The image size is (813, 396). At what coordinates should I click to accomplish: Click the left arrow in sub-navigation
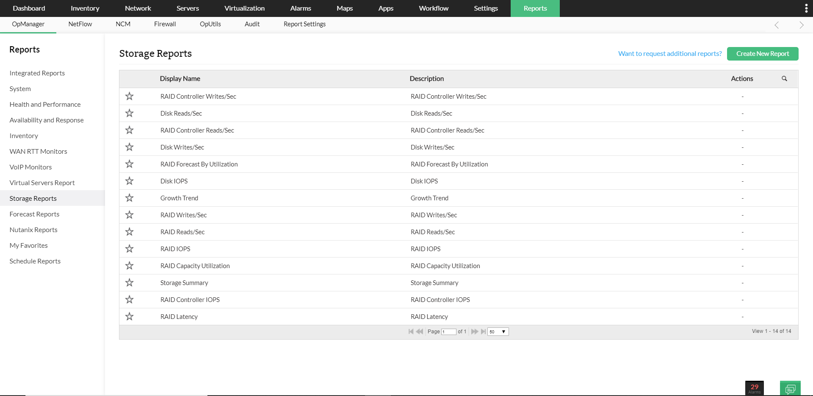pos(777,25)
